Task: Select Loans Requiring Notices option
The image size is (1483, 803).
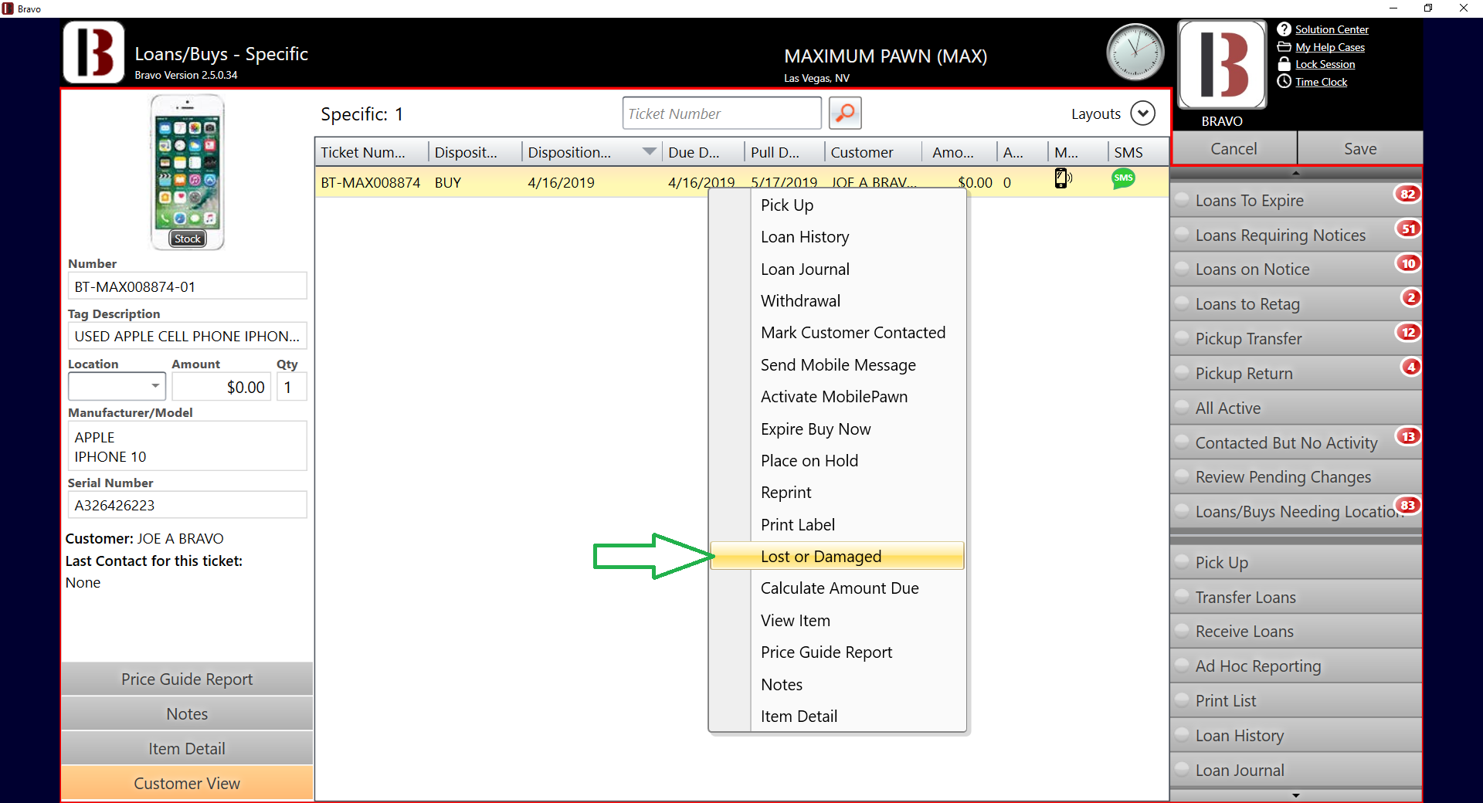Action: point(1295,235)
